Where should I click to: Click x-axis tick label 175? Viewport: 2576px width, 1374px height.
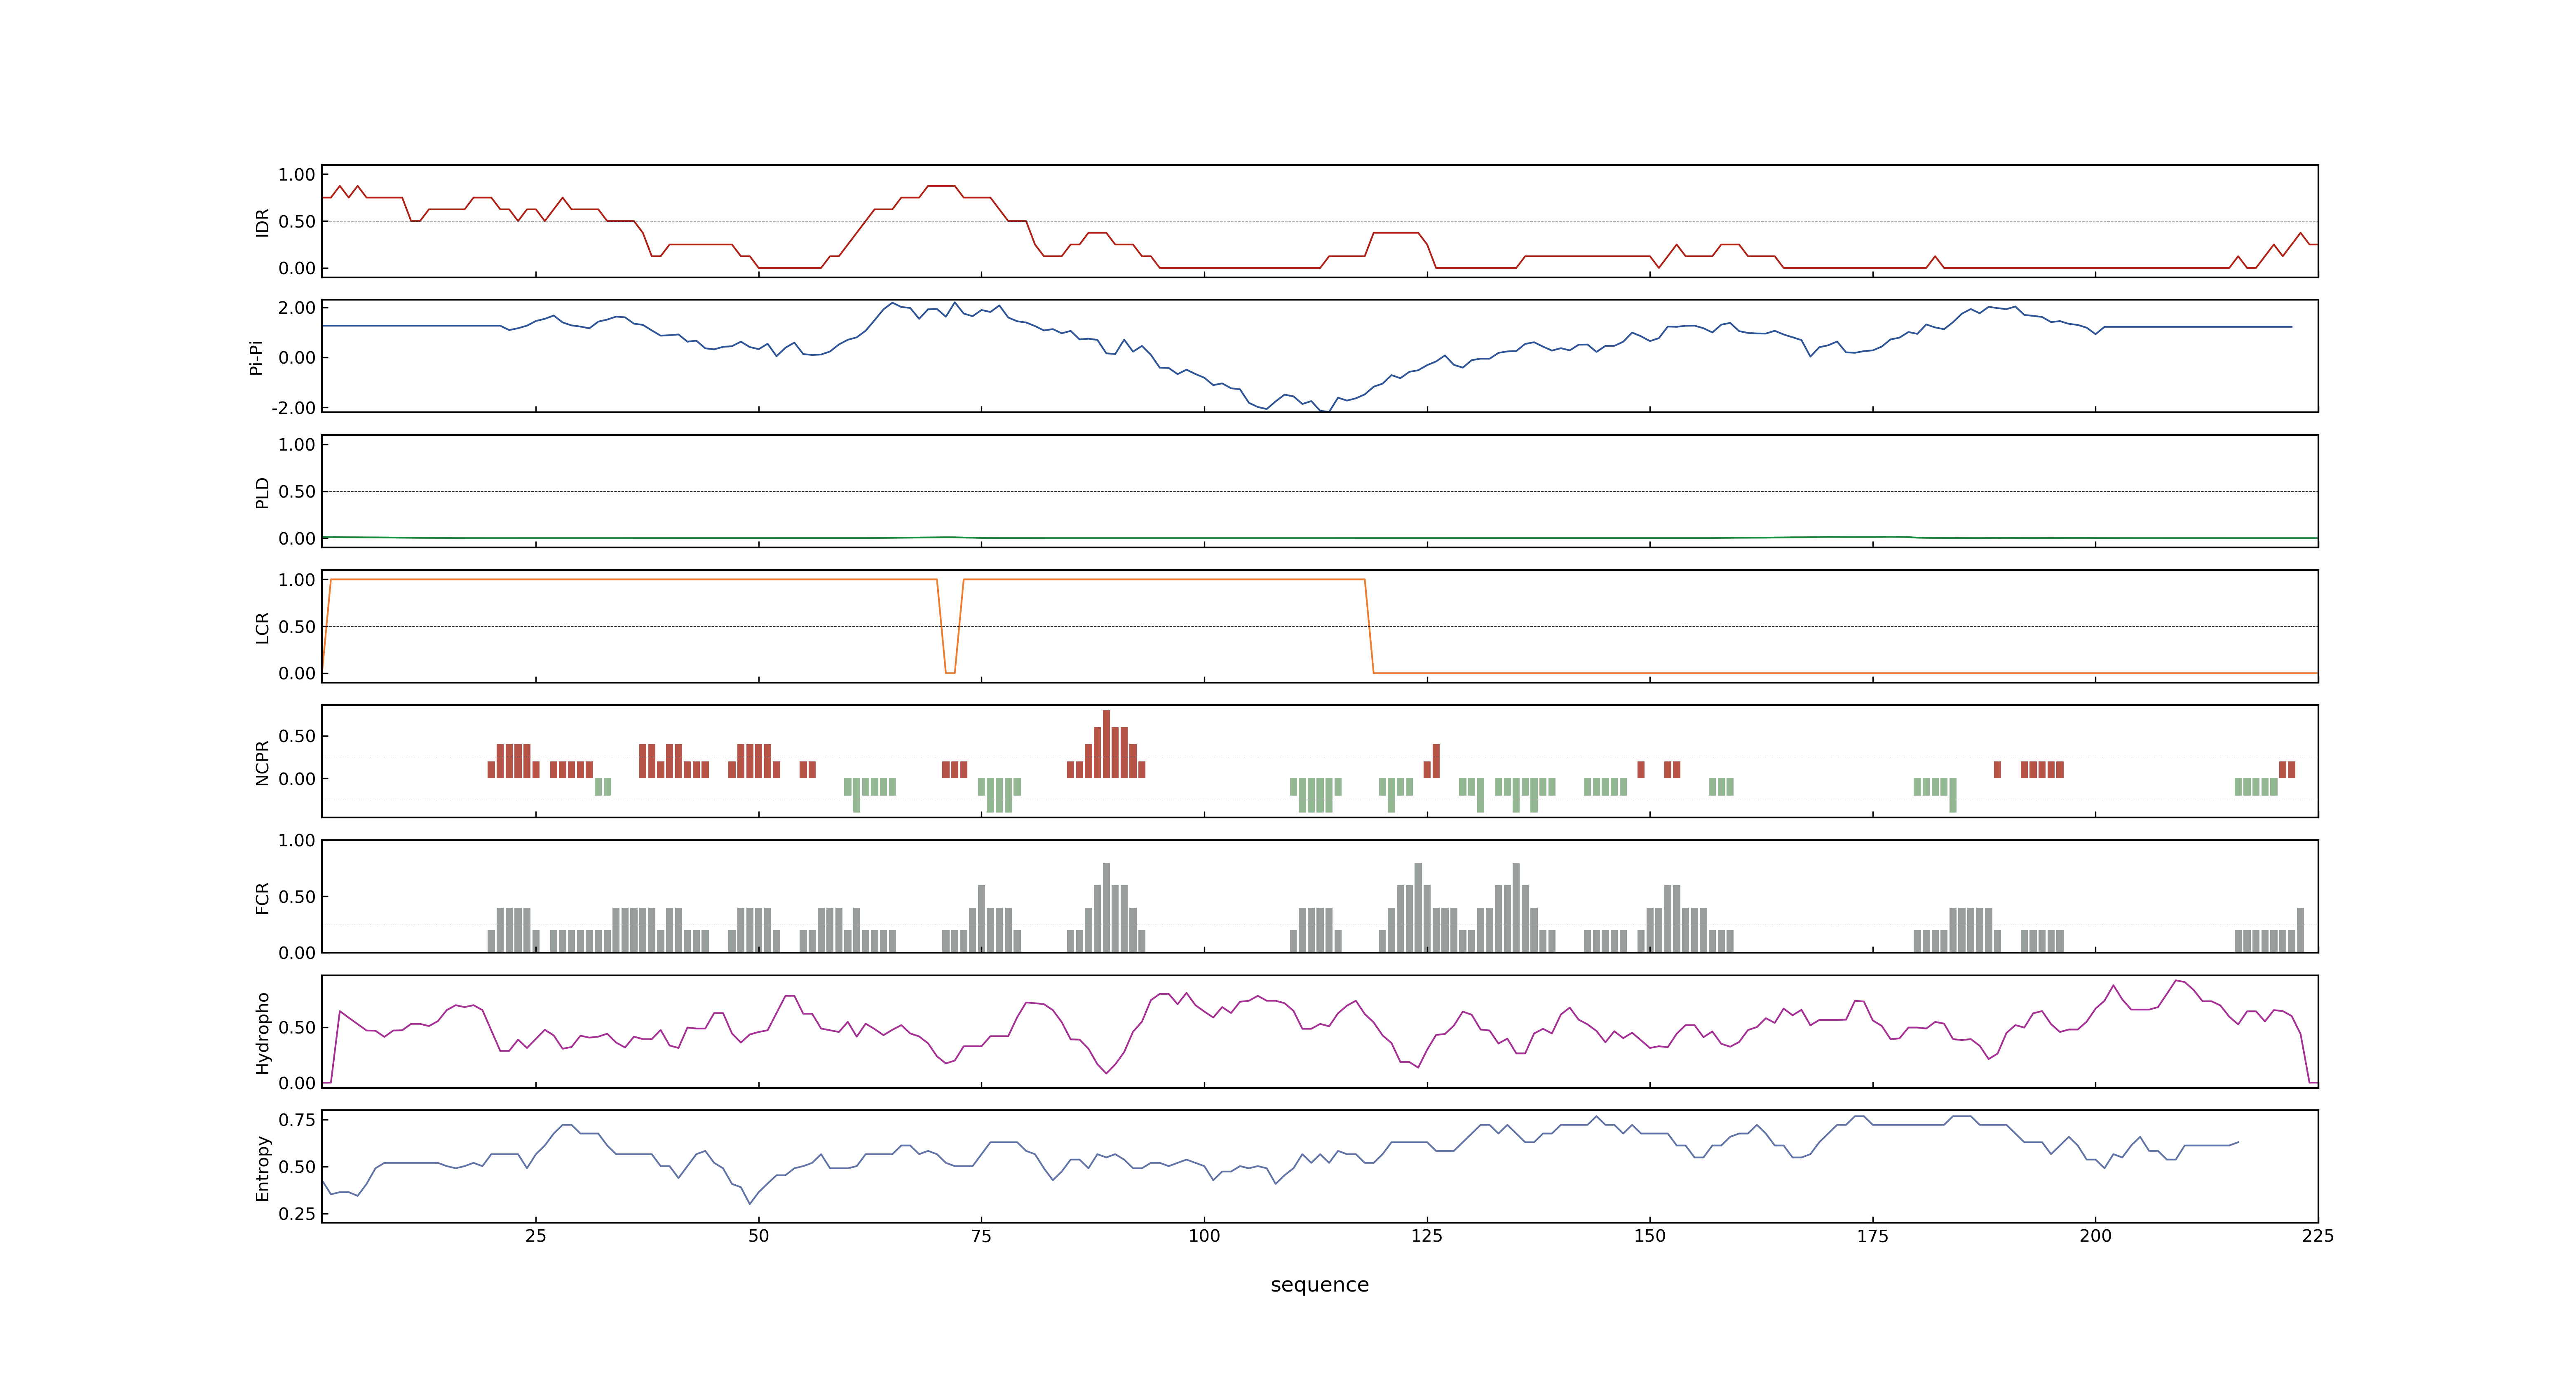coord(1873,1235)
